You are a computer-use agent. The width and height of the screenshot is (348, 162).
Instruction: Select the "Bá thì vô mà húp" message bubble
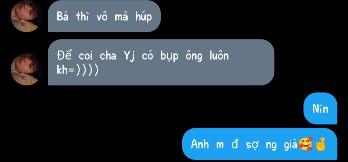coord(104,16)
